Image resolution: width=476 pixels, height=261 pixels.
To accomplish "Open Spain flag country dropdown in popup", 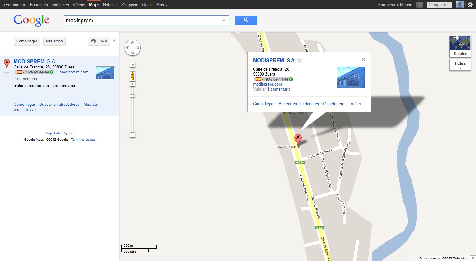I will click(260, 79).
